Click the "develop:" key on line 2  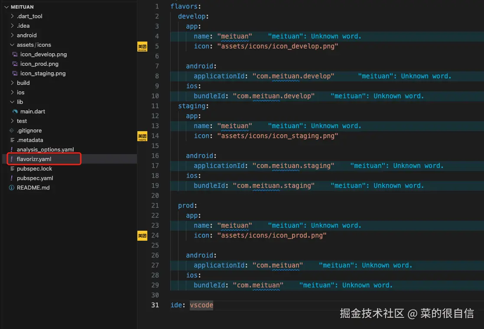point(194,16)
